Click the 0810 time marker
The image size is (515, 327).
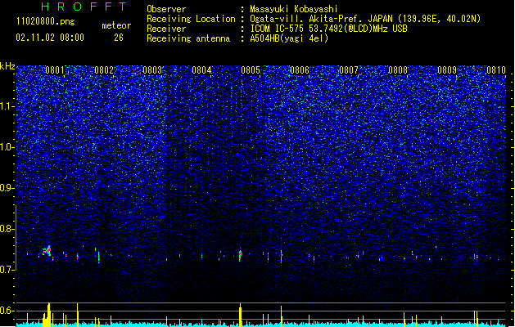[x=496, y=70]
